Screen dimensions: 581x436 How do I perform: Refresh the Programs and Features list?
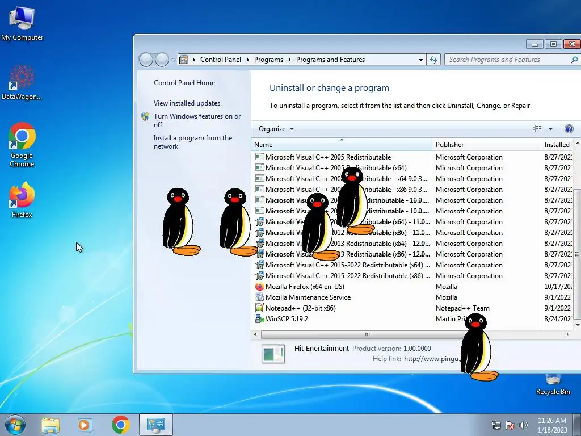[x=433, y=60]
